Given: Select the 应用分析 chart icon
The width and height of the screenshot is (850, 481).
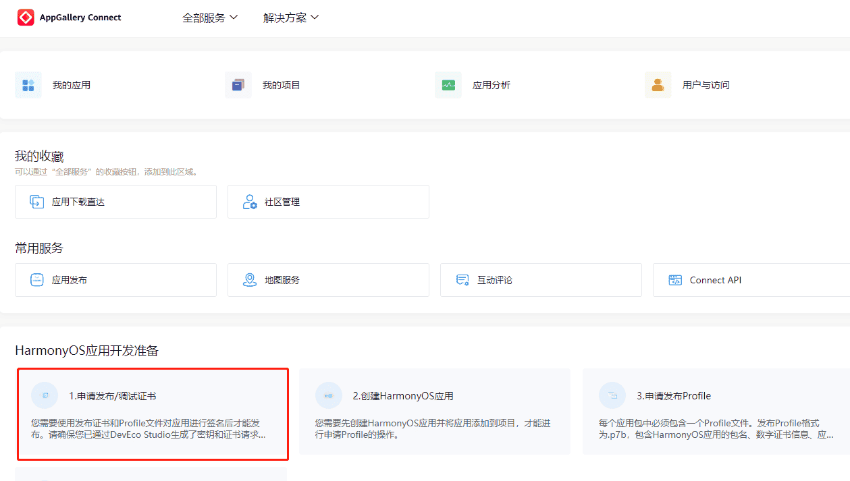Looking at the screenshot, I should (448, 84).
